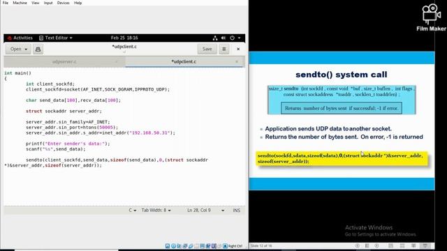Viewport: 447px width, 251px height.
Task: Switch to the *udpclient.c tab
Action: point(184,61)
